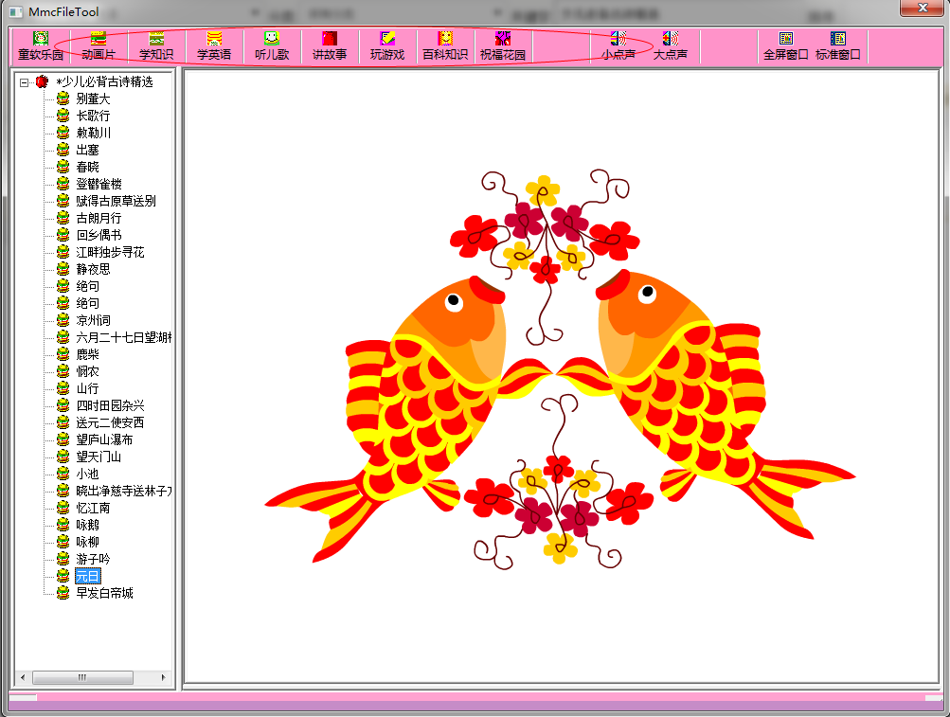Open the poem 春晓 in list
Image resolution: width=950 pixels, height=717 pixels.
click(87, 167)
